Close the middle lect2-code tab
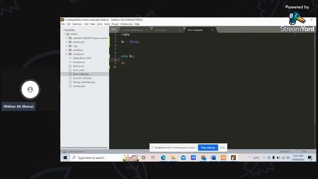This screenshot has width=318, height=179. pos(179,30)
